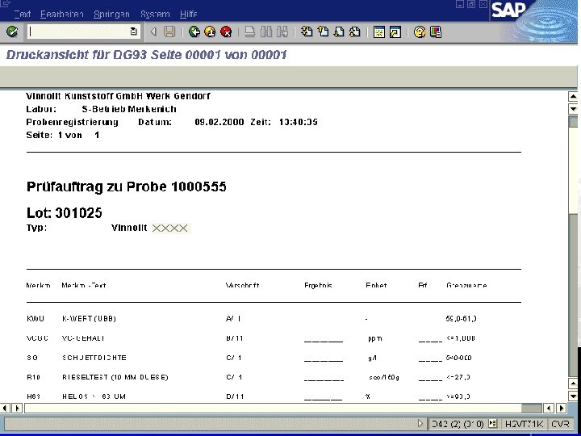Viewport: 581px width, 436px height.
Task: Open Help with the question mark icon
Action: click(420, 31)
